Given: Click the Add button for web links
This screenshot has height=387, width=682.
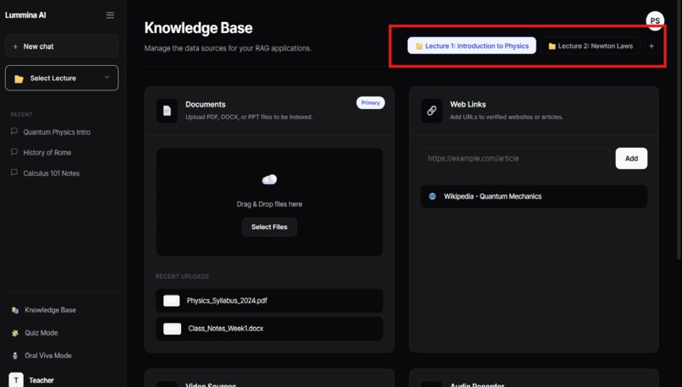Looking at the screenshot, I should 631,159.
